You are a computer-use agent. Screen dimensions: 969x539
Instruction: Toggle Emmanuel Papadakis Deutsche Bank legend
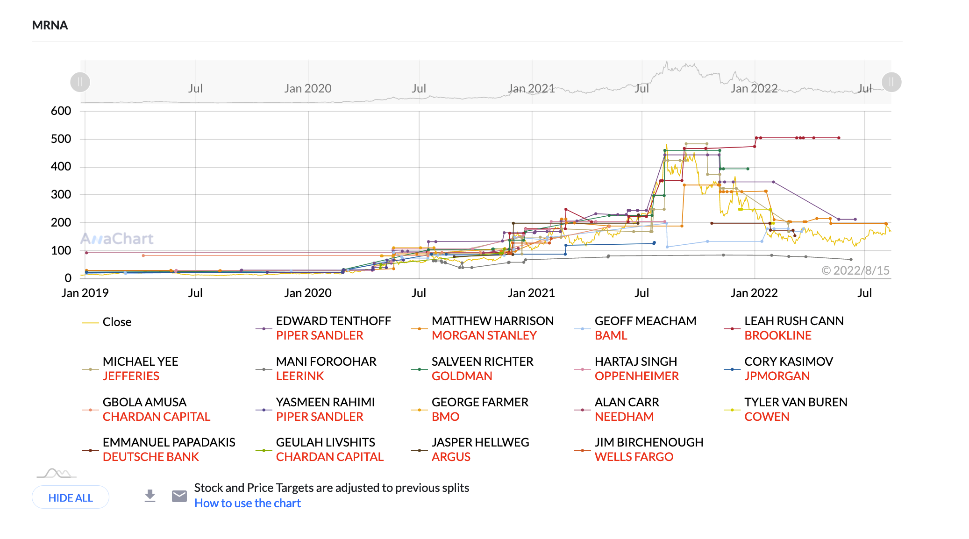point(159,450)
